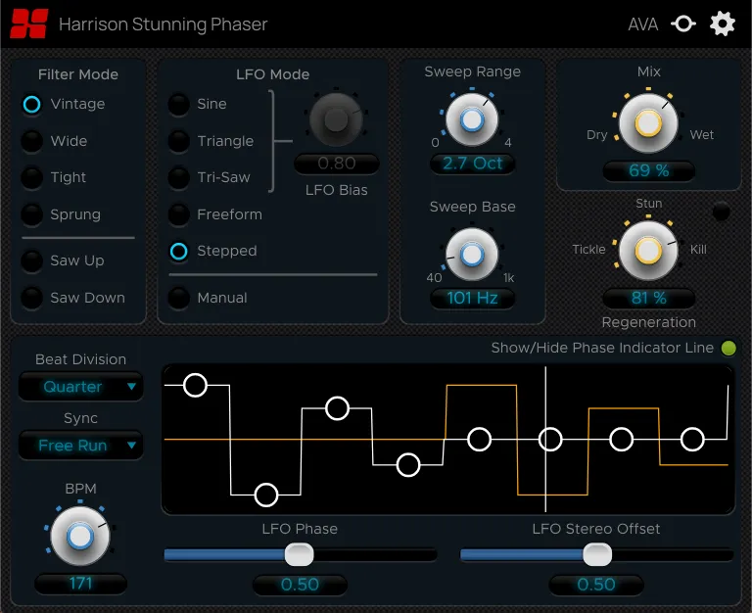The image size is (752, 613).
Task: Click the Sweep Range knob
Action: [472, 119]
